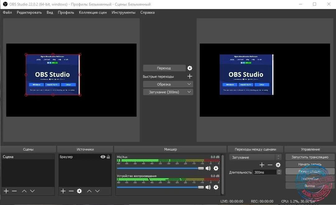
Task: Click the Mic/Aux 0.0 dB value
Action: point(215,157)
